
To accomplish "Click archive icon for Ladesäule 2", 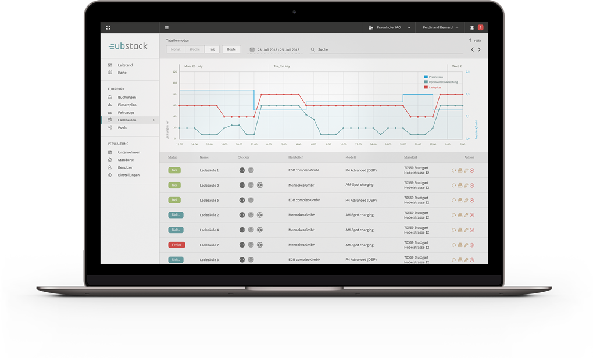I will click(460, 215).
